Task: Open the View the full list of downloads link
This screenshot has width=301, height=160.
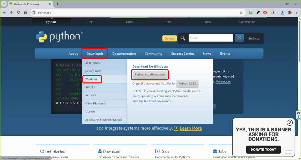Action: pyautogui.click(x=152, y=101)
